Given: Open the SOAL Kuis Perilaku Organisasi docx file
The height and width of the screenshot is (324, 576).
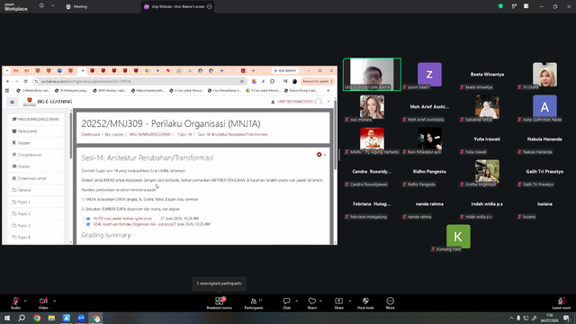Looking at the screenshot, I should (132, 224).
